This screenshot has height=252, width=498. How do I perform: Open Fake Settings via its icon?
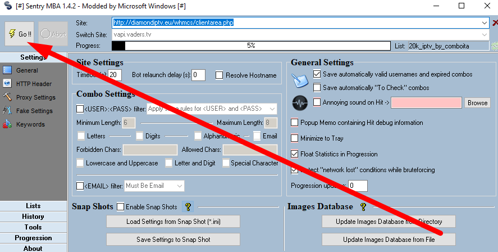tap(7, 111)
